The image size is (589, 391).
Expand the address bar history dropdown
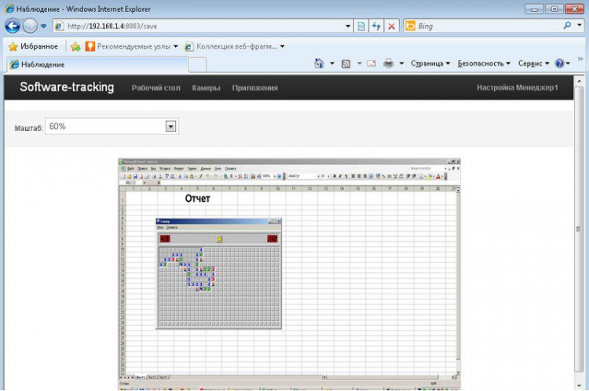(348, 26)
